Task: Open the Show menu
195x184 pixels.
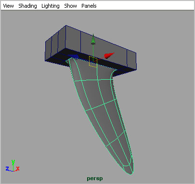Action: (70, 6)
